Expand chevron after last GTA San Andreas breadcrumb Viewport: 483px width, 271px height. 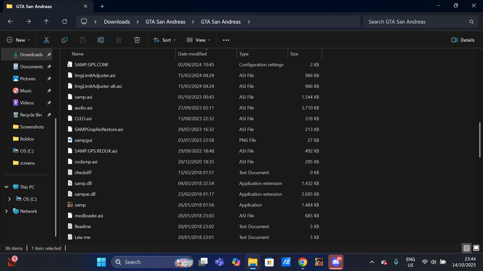pos(249,22)
